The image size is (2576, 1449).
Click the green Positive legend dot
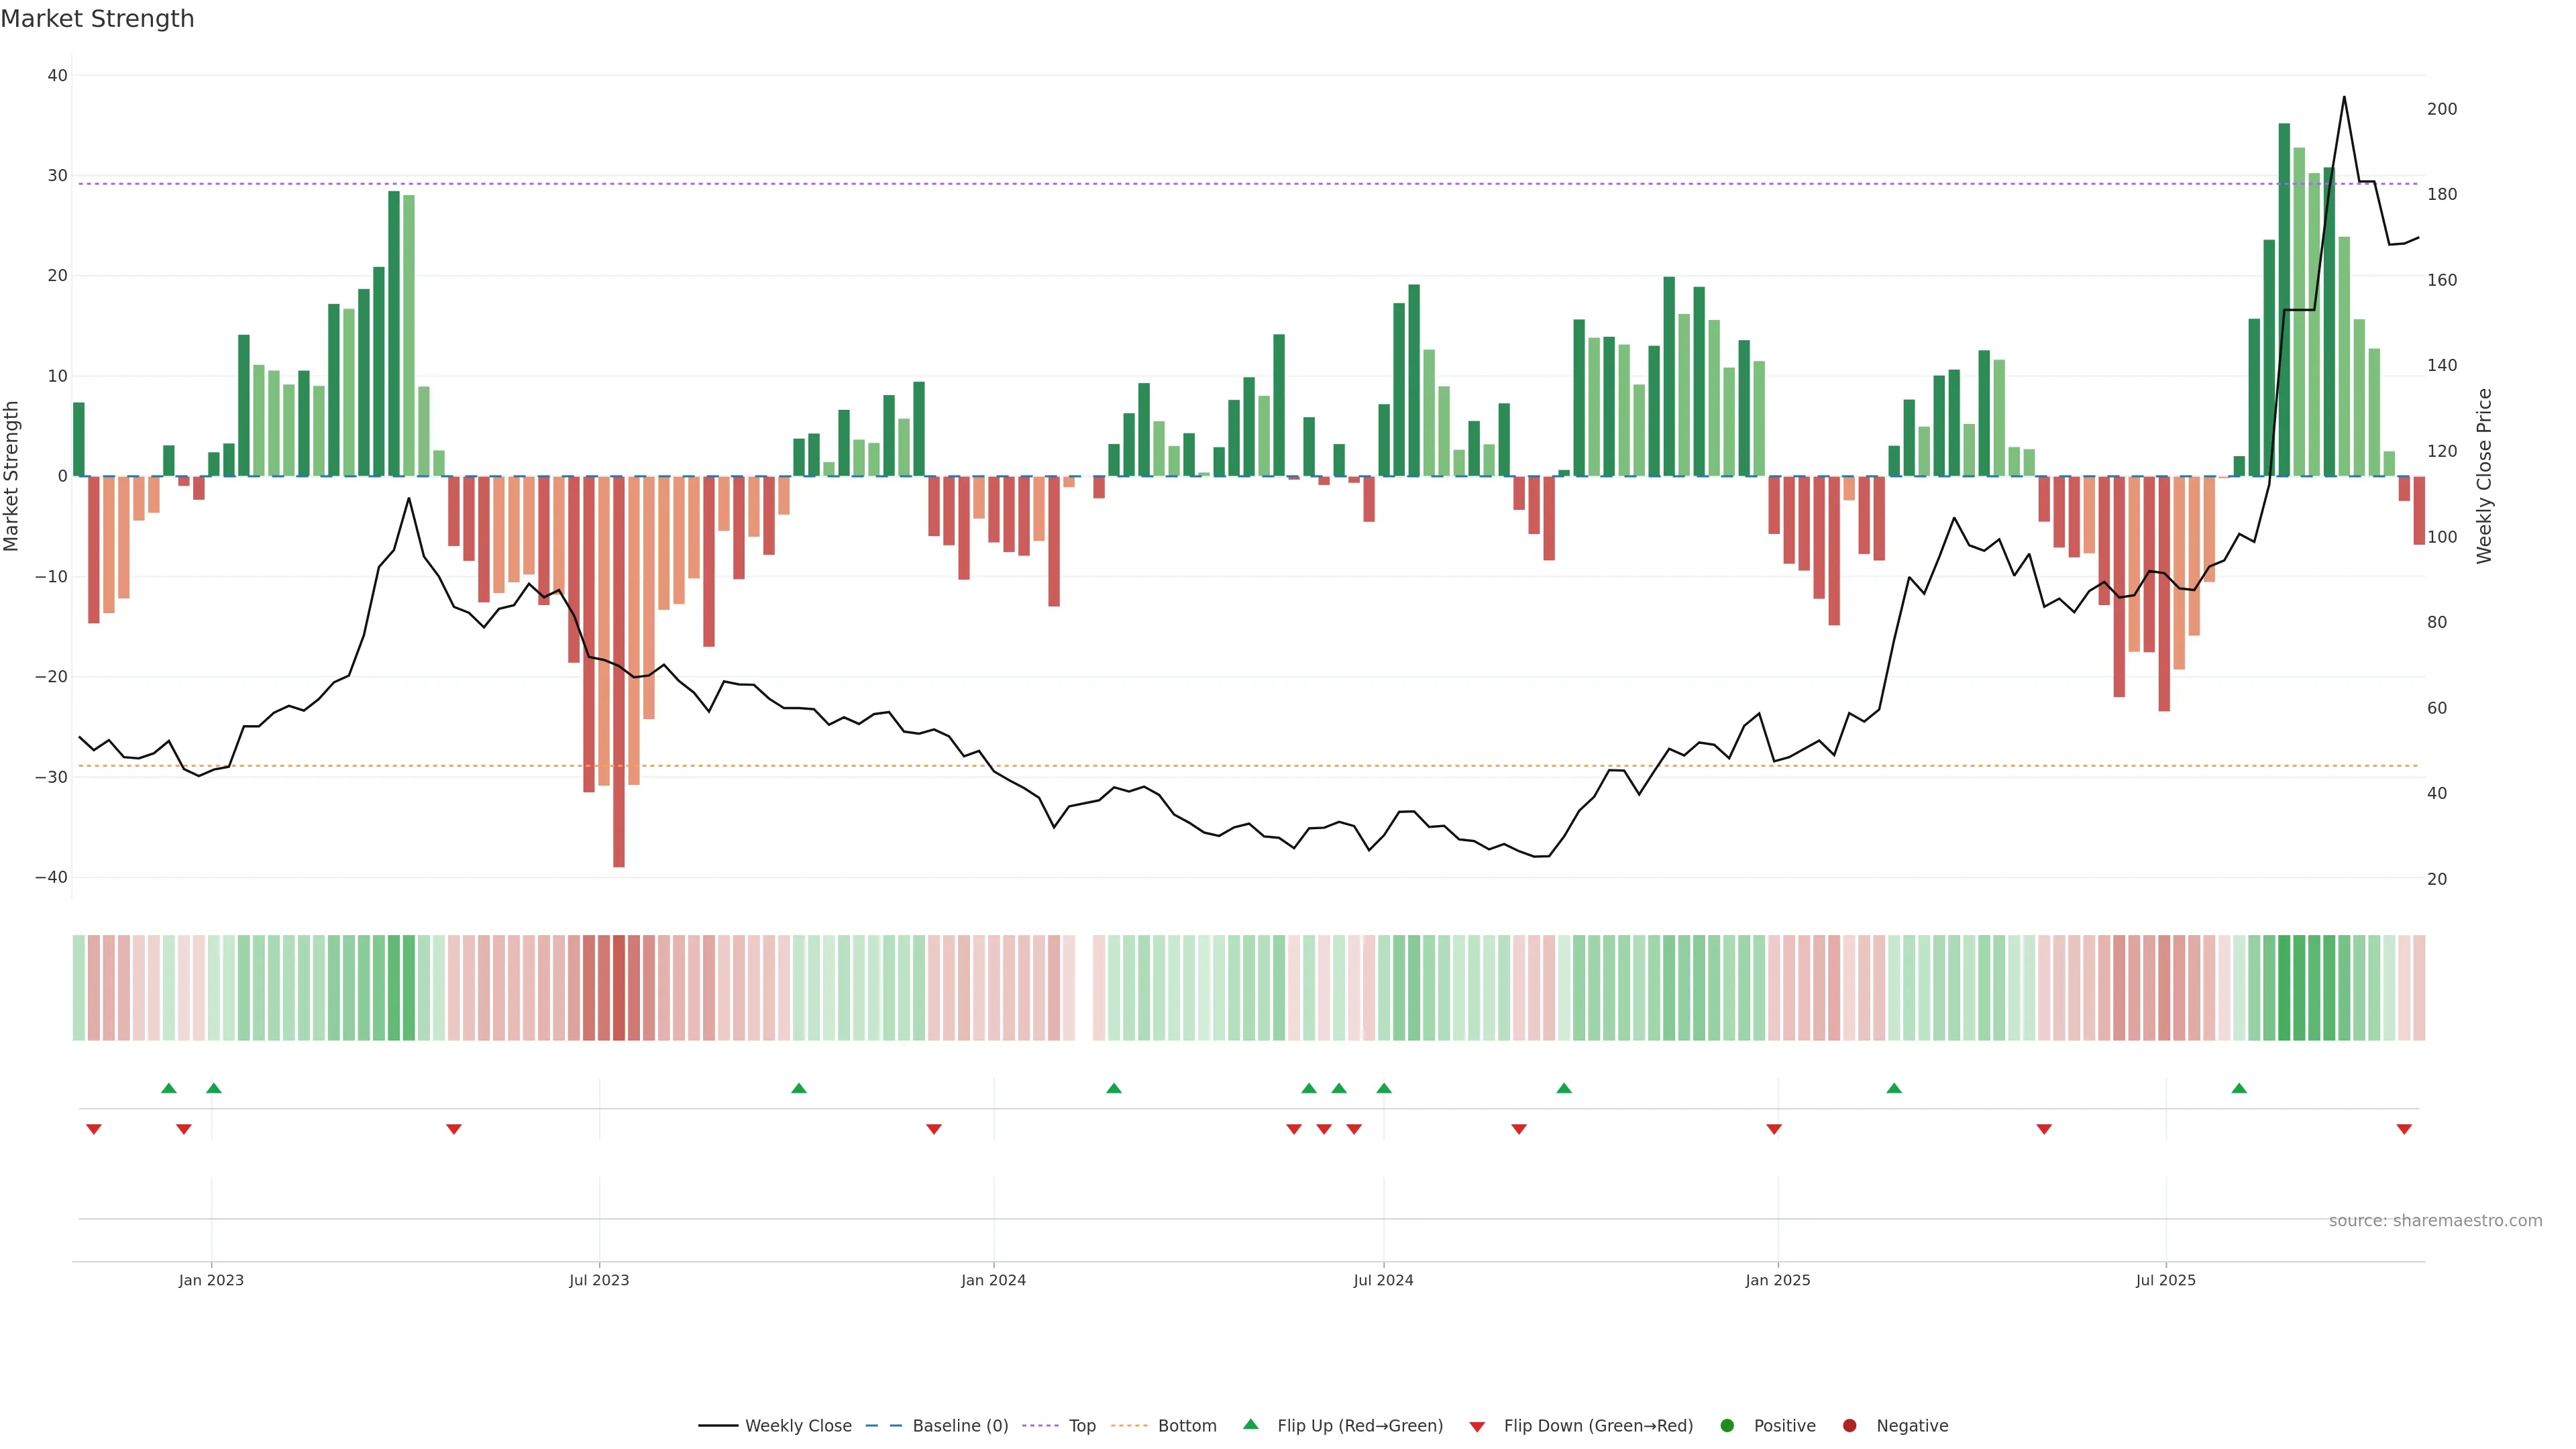click(1727, 1426)
